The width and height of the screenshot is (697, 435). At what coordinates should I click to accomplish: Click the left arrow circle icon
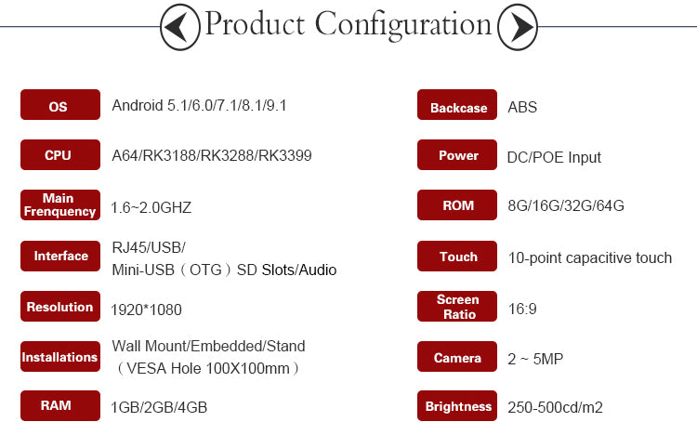[180, 27]
